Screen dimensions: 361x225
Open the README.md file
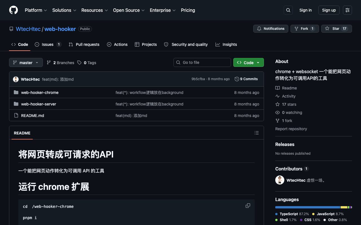[32, 116]
